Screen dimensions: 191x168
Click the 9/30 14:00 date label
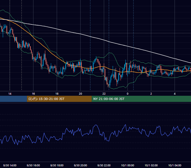(10, 165)
